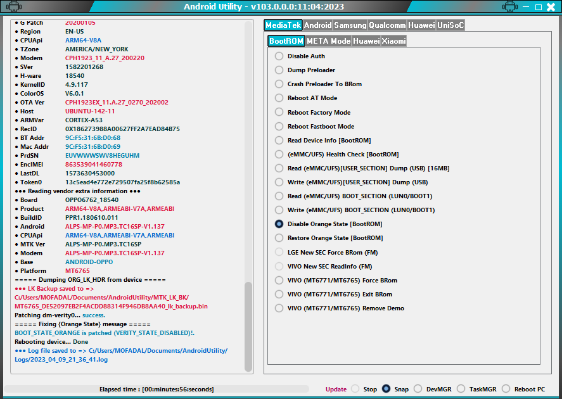
Task: Open Huawei sub-tab under MediaTek
Action: pos(366,41)
